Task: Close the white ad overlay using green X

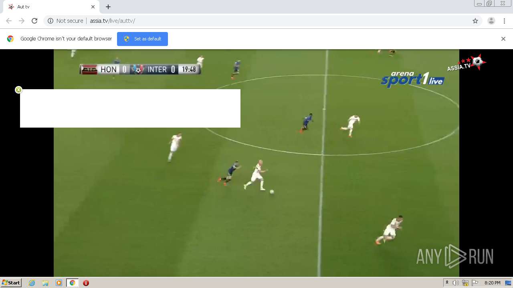Action: pyautogui.click(x=18, y=90)
